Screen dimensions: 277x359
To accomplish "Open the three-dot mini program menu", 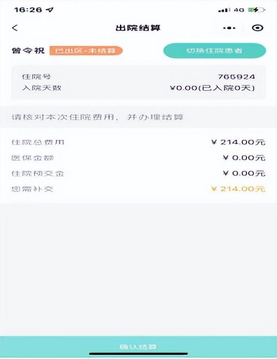I will [229, 28].
